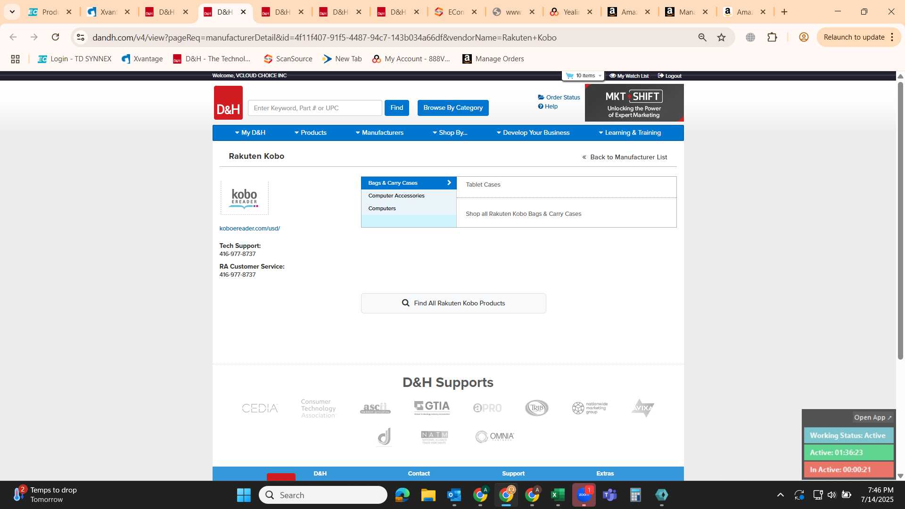Image resolution: width=905 pixels, height=509 pixels.
Task: Click the ASCII logo
Action: pos(376,408)
